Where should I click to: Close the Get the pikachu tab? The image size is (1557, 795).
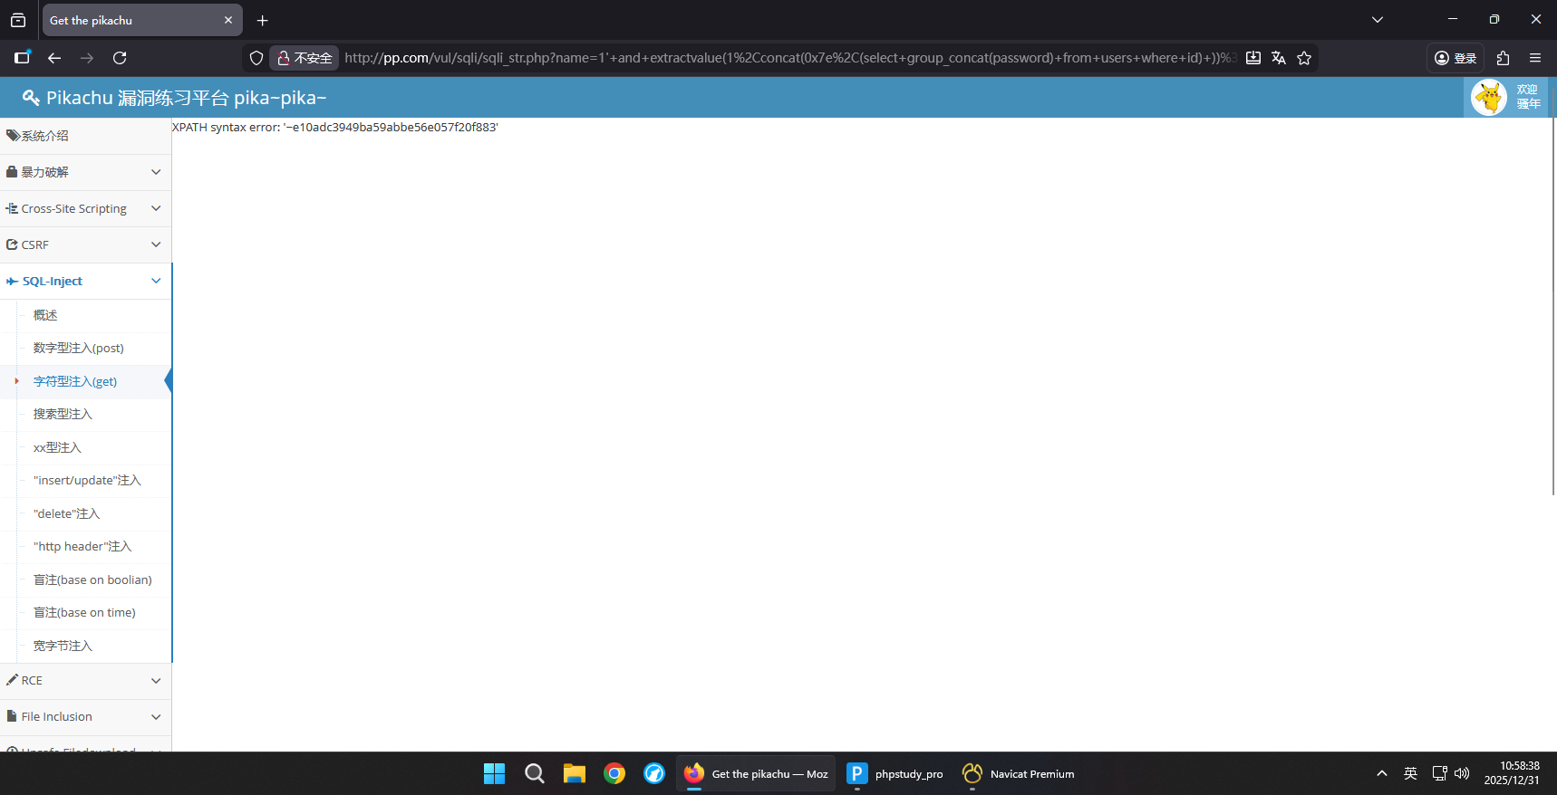(228, 20)
